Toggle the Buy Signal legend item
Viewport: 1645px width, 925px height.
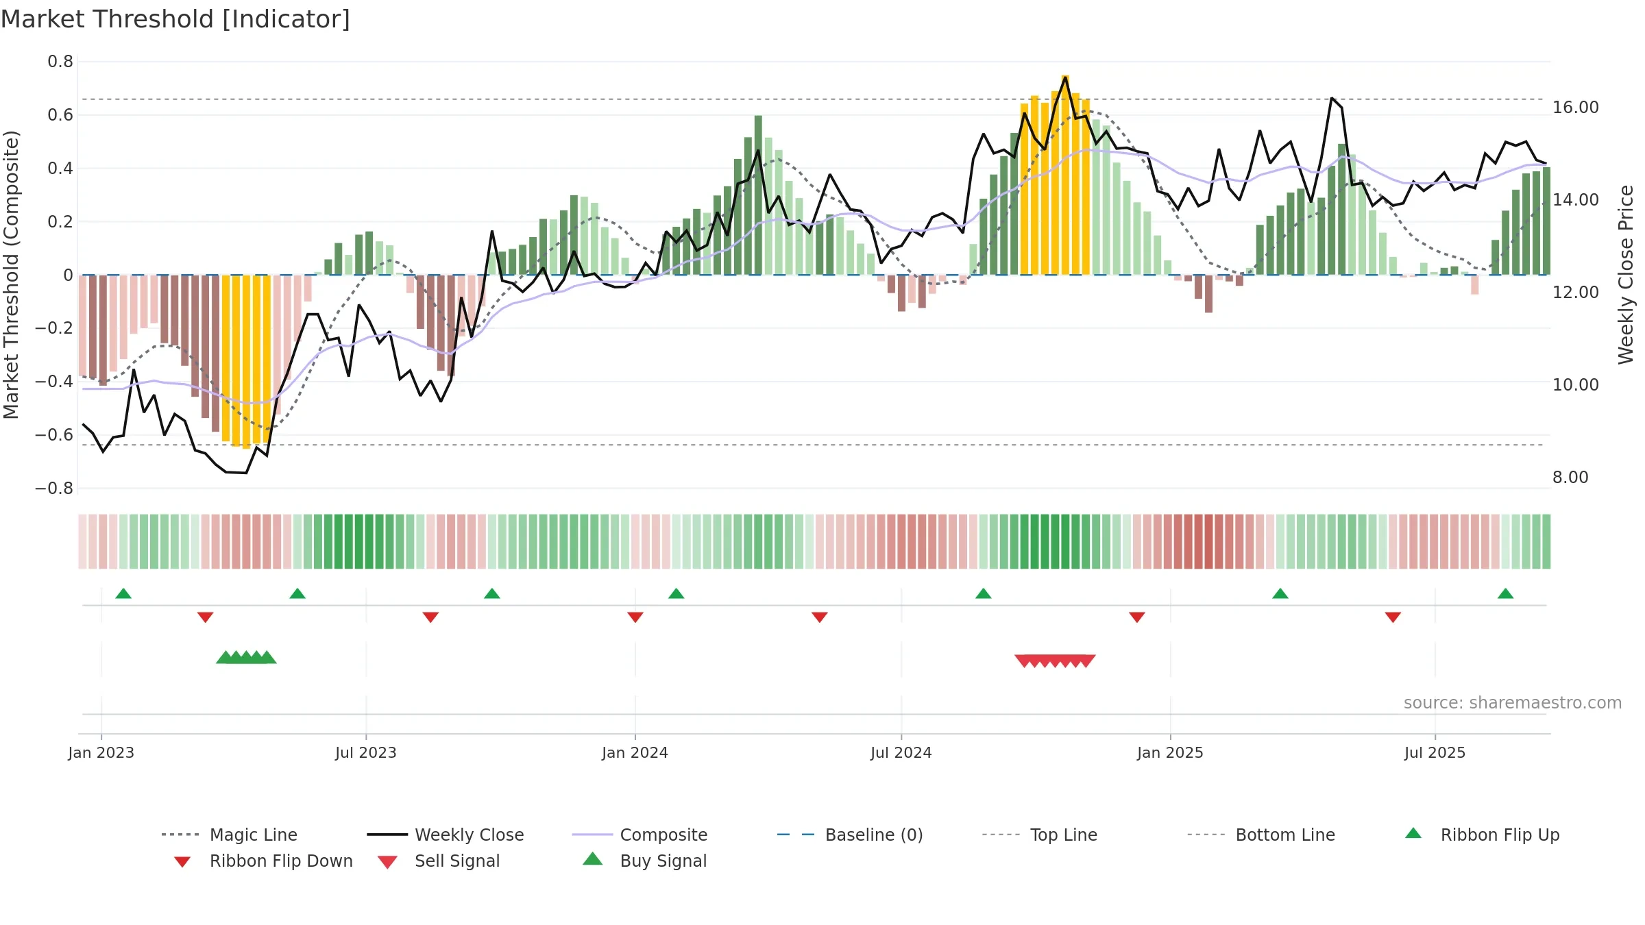pyautogui.click(x=644, y=861)
